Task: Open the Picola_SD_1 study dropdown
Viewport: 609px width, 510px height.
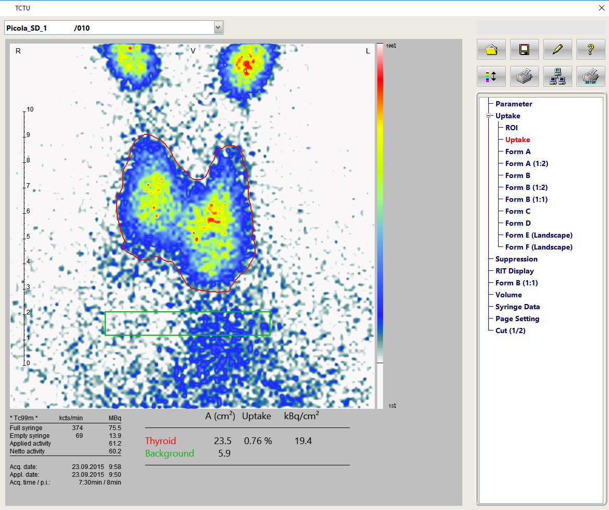Action: point(218,28)
